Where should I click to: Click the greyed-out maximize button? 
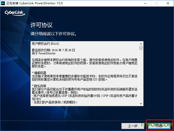[156, 3]
